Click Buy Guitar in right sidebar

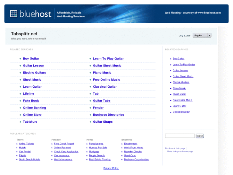point(179,58)
